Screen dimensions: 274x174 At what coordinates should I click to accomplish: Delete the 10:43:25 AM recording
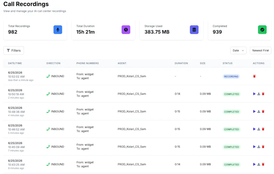[x=263, y=164]
